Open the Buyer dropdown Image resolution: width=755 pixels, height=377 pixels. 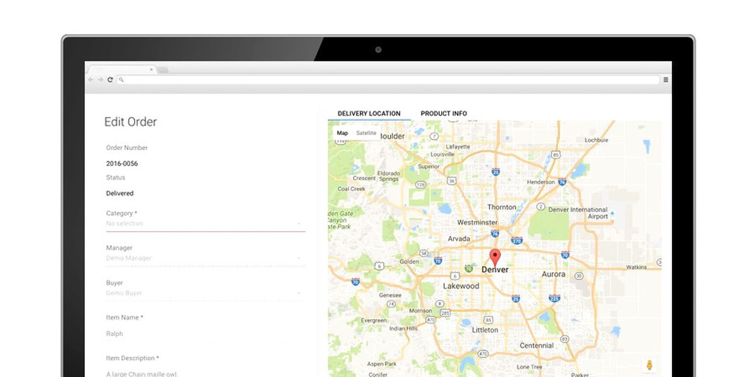pyautogui.click(x=205, y=293)
